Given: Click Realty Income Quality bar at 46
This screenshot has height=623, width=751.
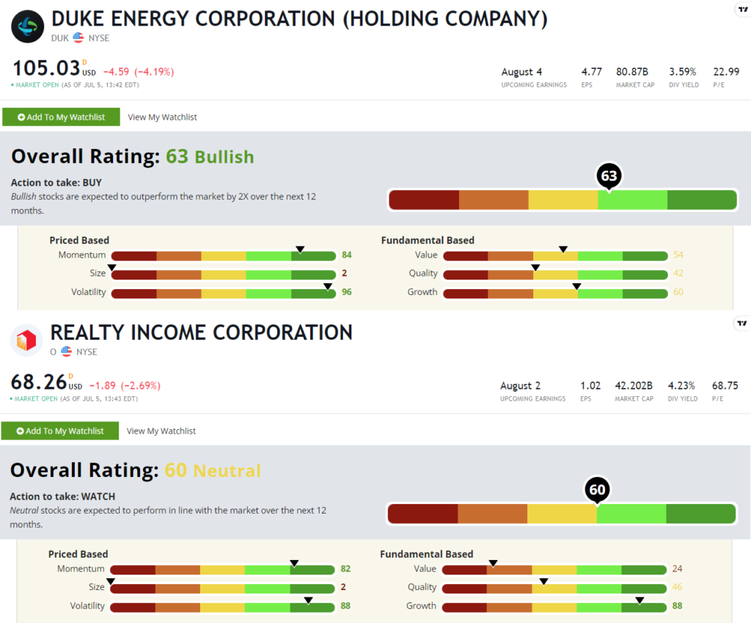Looking at the screenshot, I should click(x=554, y=589).
